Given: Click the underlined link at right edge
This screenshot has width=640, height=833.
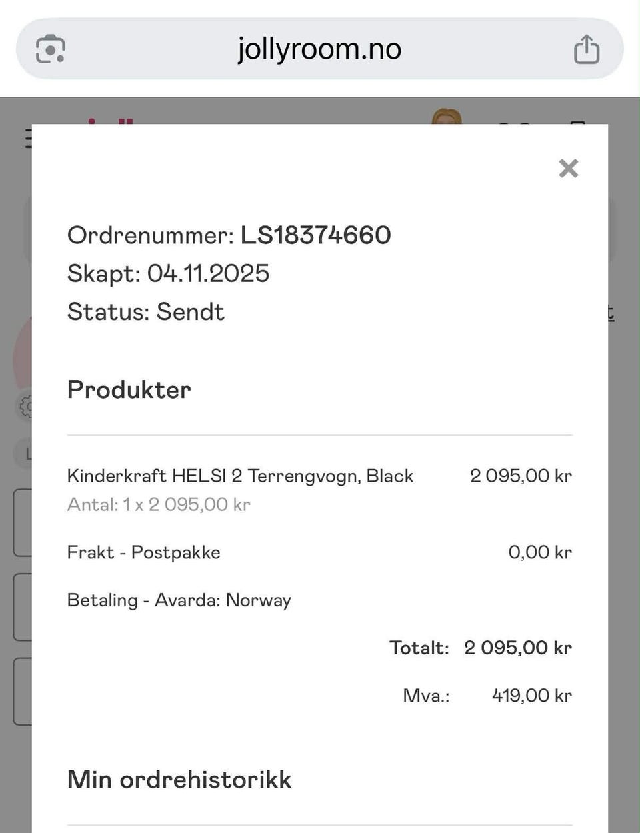Looking at the screenshot, I should click(610, 312).
